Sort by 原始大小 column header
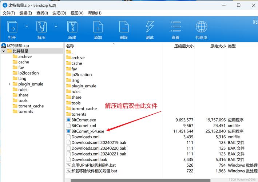The height and width of the screenshot is (182, 258). point(218,46)
